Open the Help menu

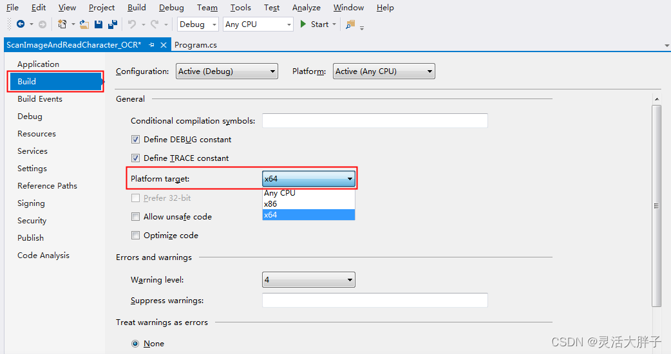click(385, 8)
